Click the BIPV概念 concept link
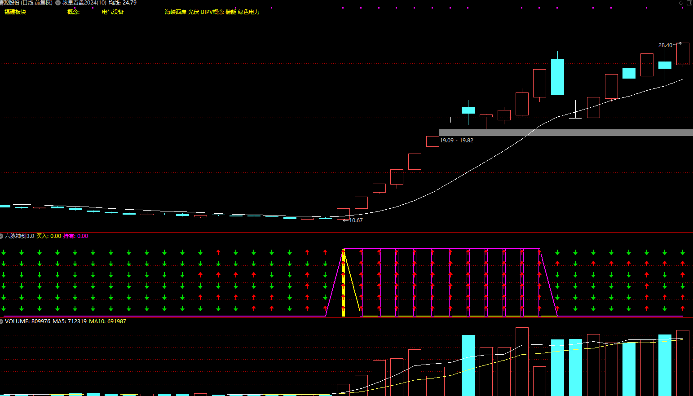Image resolution: width=693 pixels, height=396 pixels. 212,12
